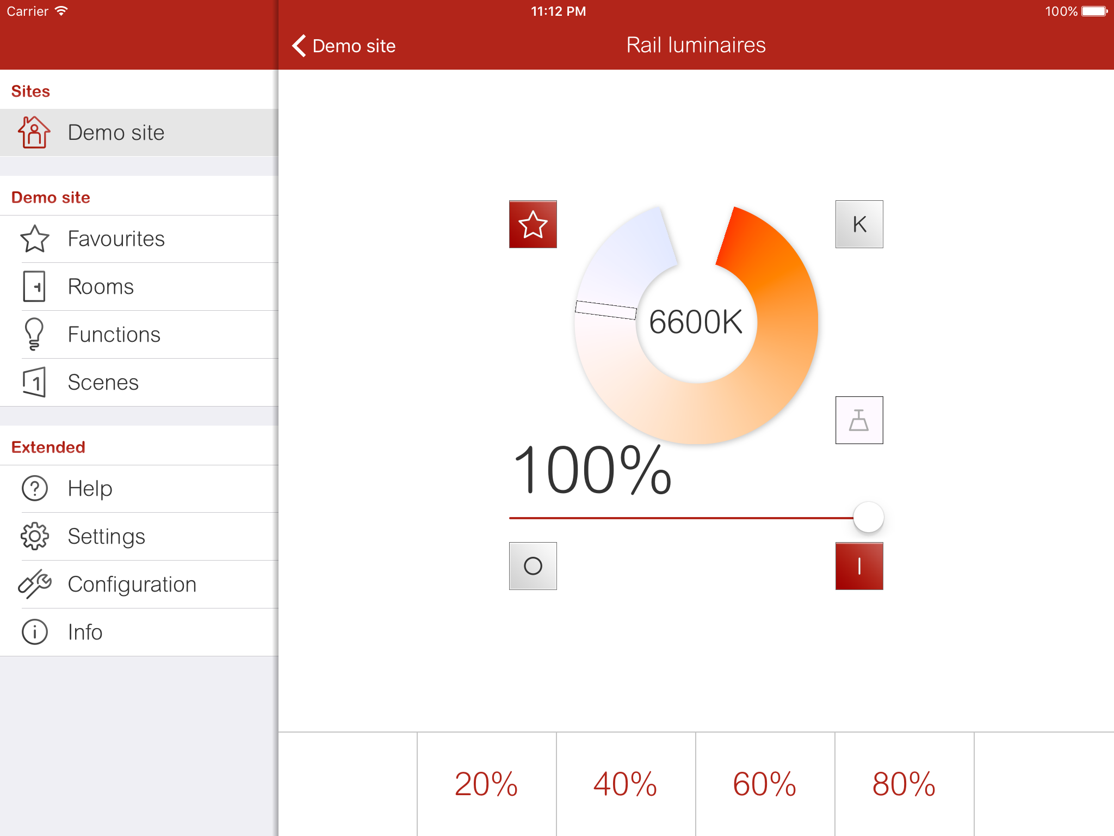
Task: Select the Functions lightbulb item
Action: (x=114, y=335)
